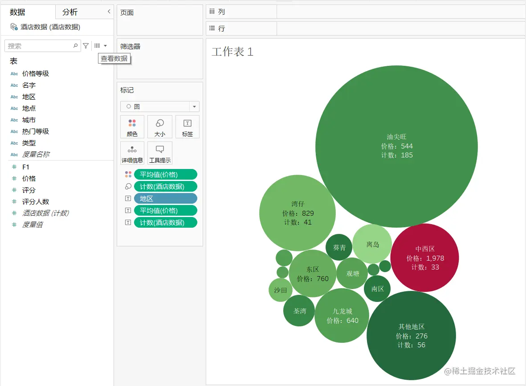Click the view data grid icon
The image size is (526, 386).
[97, 45]
